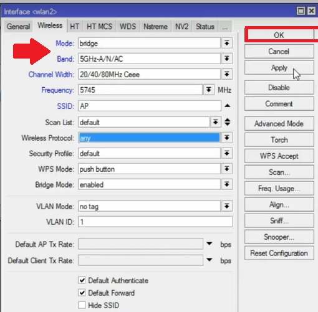Click the VLAN ID field
318x312 pixels.
coord(155,222)
